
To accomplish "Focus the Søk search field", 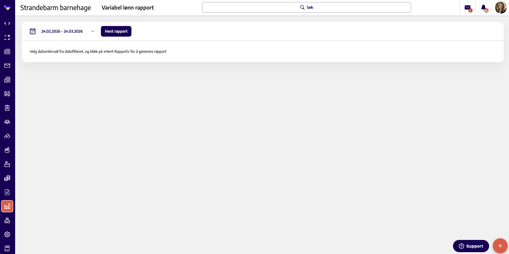I will 307,7.
